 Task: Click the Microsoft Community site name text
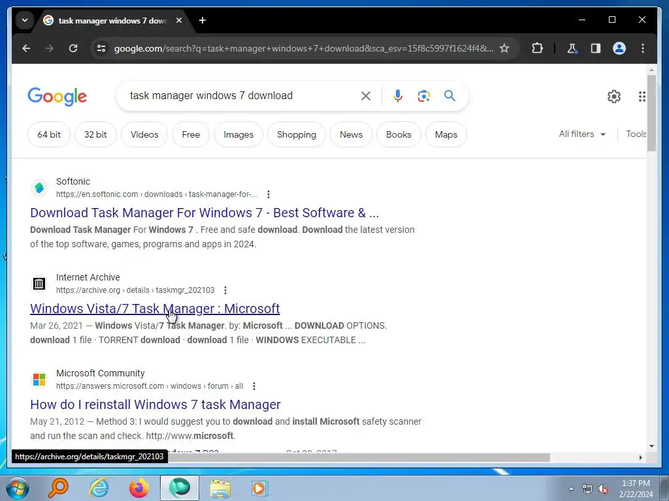point(100,373)
